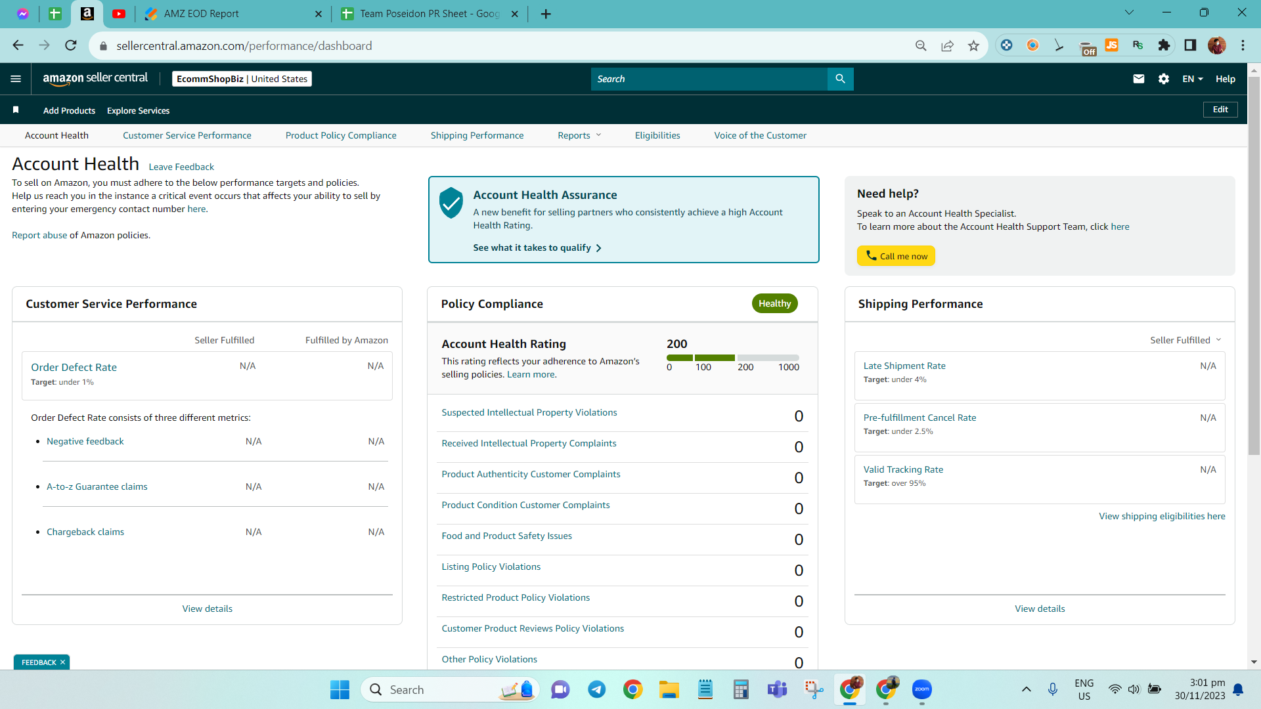The height and width of the screenshot is (709, 1261).
Task: Open Late Shipment Rate link
Action: [904, 366]
